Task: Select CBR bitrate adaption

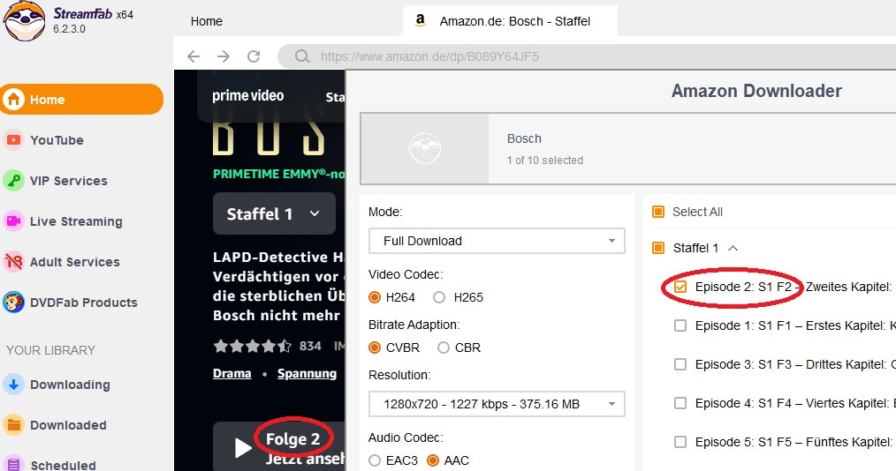Action: pos(444,348)
